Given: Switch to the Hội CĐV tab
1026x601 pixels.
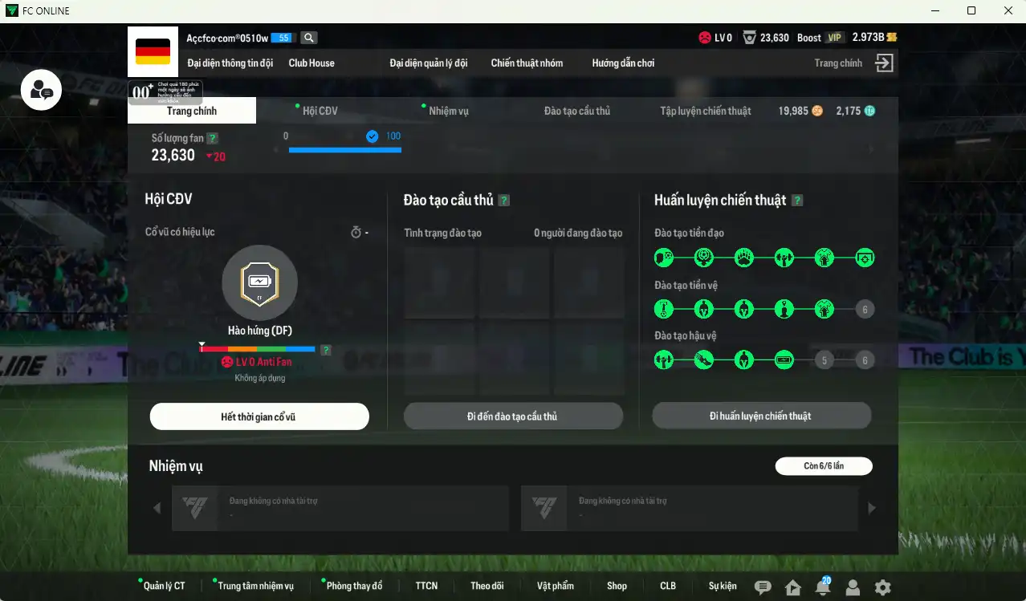Looking at the screenshot, I should (x=320, y=111).
